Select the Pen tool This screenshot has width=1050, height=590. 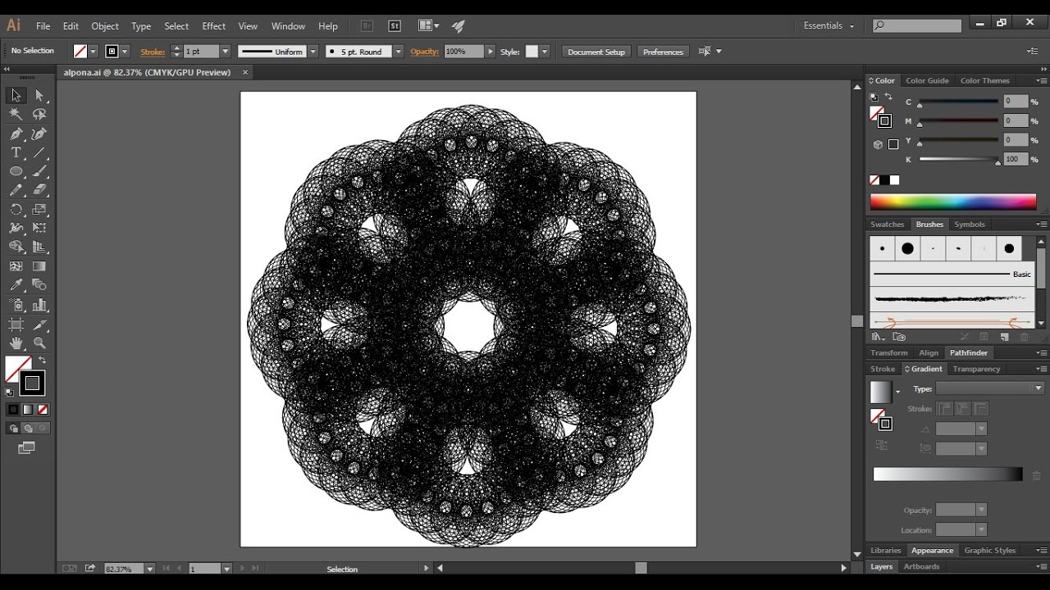(x=16, y=134)
